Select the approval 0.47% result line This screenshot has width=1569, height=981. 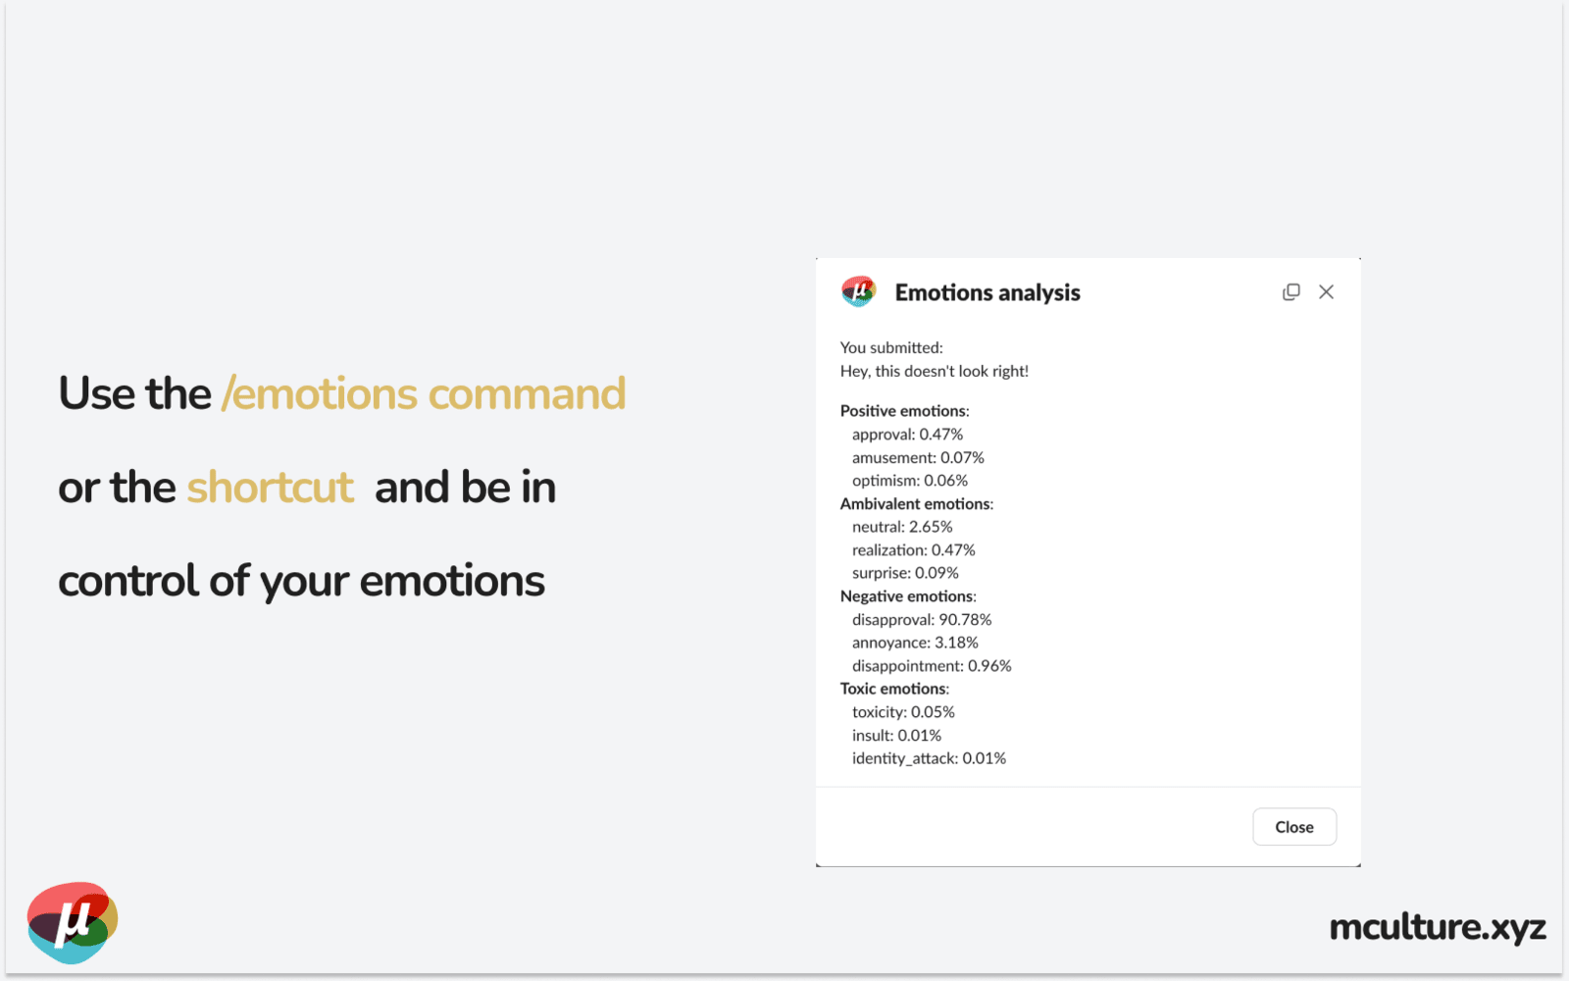tap(906, 435)
